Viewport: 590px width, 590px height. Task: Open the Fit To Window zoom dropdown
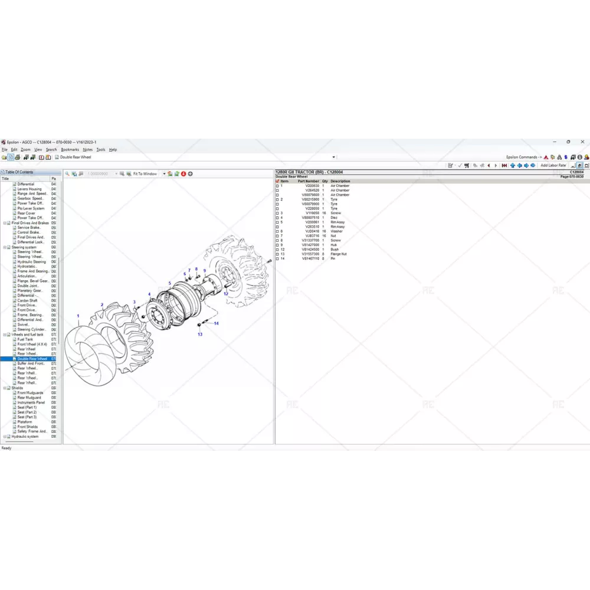pos(164,174)
